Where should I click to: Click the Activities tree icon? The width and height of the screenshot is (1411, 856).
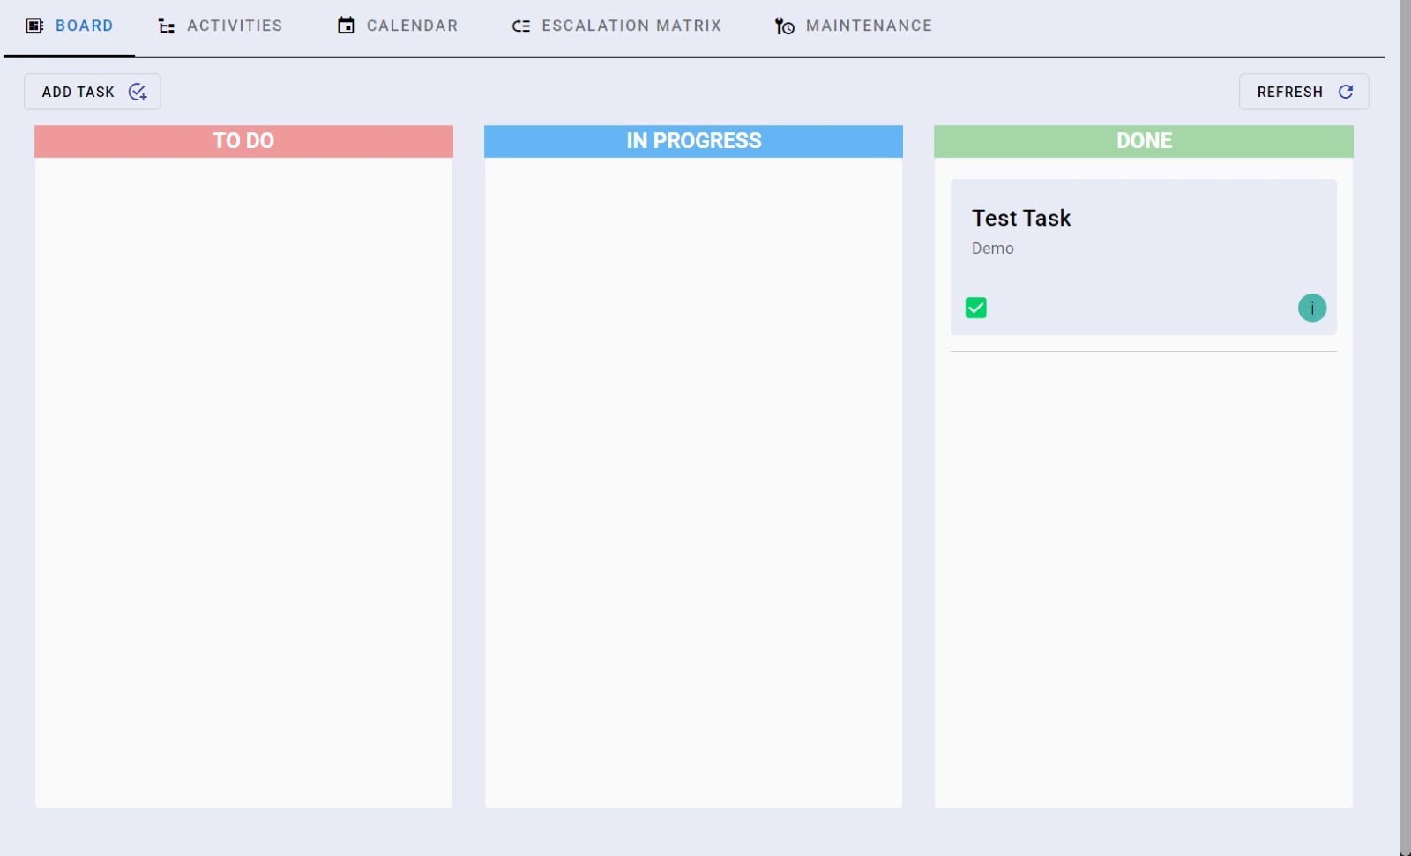[x=166, y=26]
